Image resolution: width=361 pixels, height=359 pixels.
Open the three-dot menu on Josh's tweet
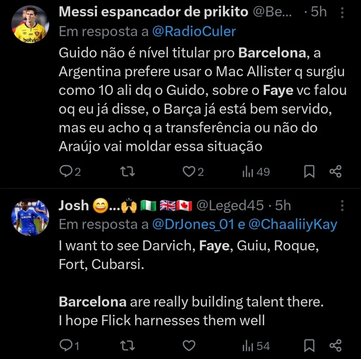(x=343, y=206)
